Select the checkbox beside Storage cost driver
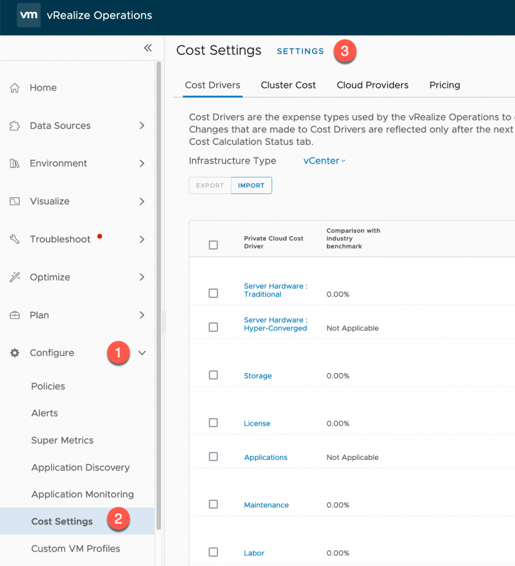The image size is (515, 566). (x=214, y=375)
